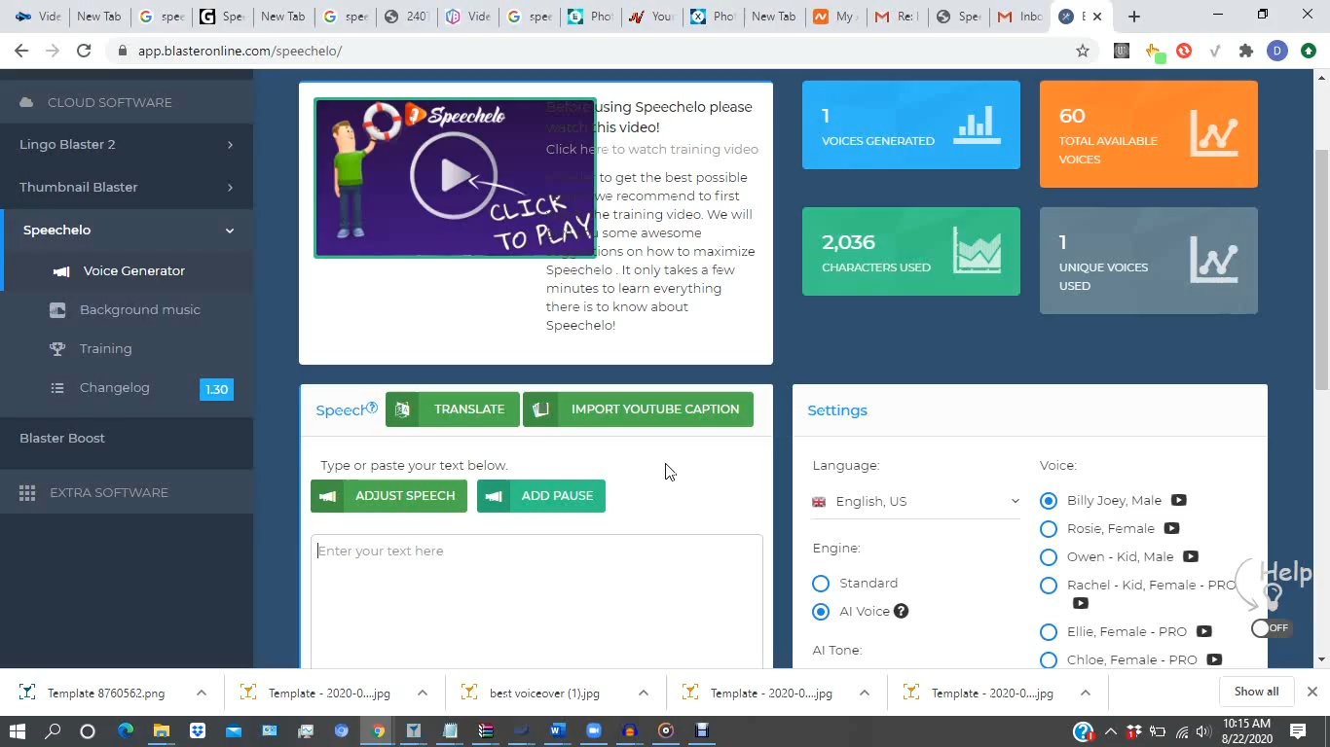
Task: Open the Windows notification center
Action: click(1298, 730)
